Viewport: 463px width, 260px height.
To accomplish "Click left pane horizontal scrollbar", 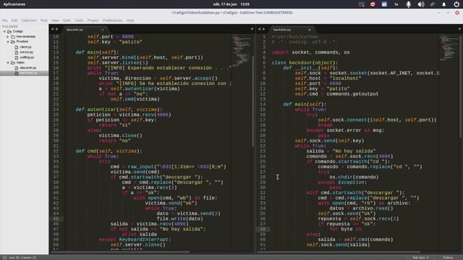I will (120, 252).
